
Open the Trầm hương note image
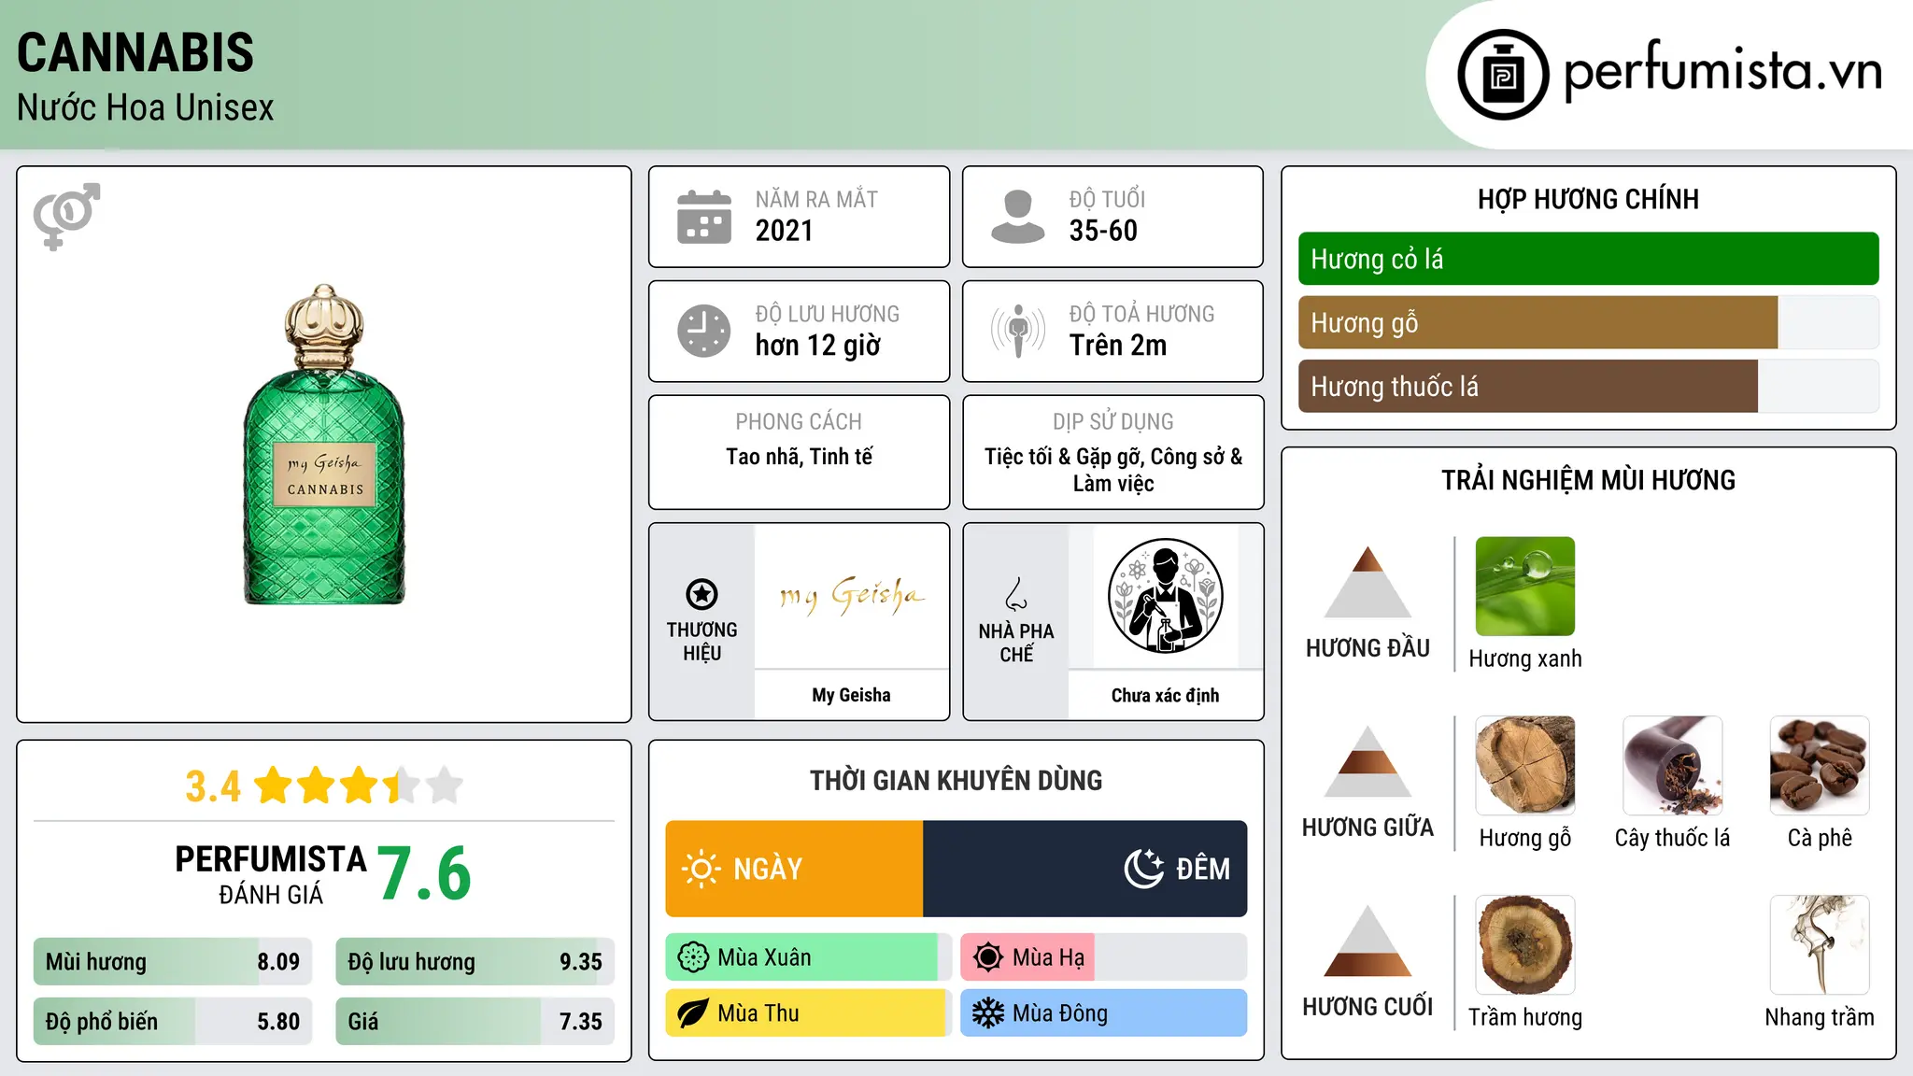[1525, 945]
